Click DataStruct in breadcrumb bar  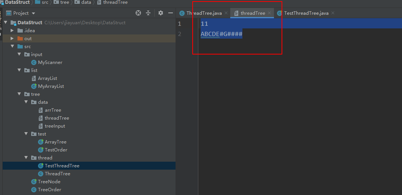(x=17, y=2)
